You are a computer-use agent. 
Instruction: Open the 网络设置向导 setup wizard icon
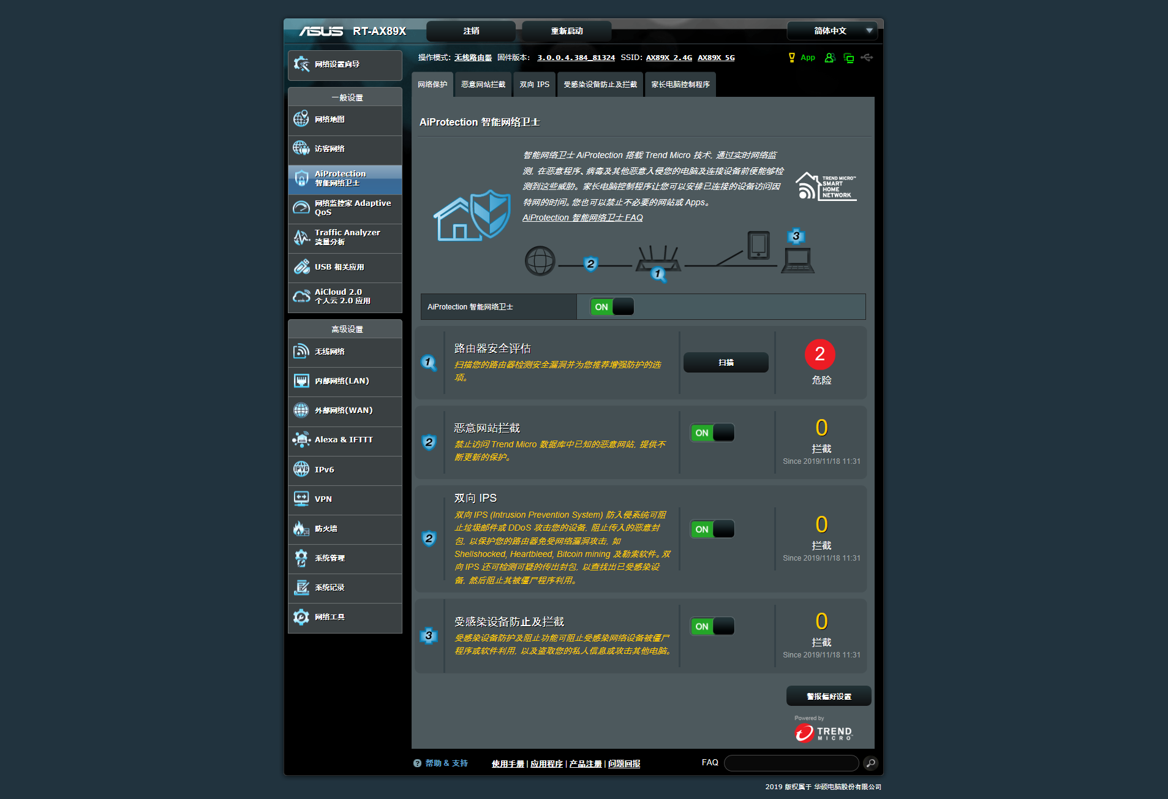pyautogui.click(x=301, y=64)
